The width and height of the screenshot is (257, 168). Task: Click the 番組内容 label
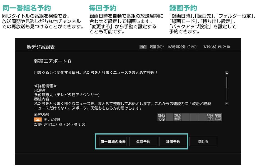[42, 99]
